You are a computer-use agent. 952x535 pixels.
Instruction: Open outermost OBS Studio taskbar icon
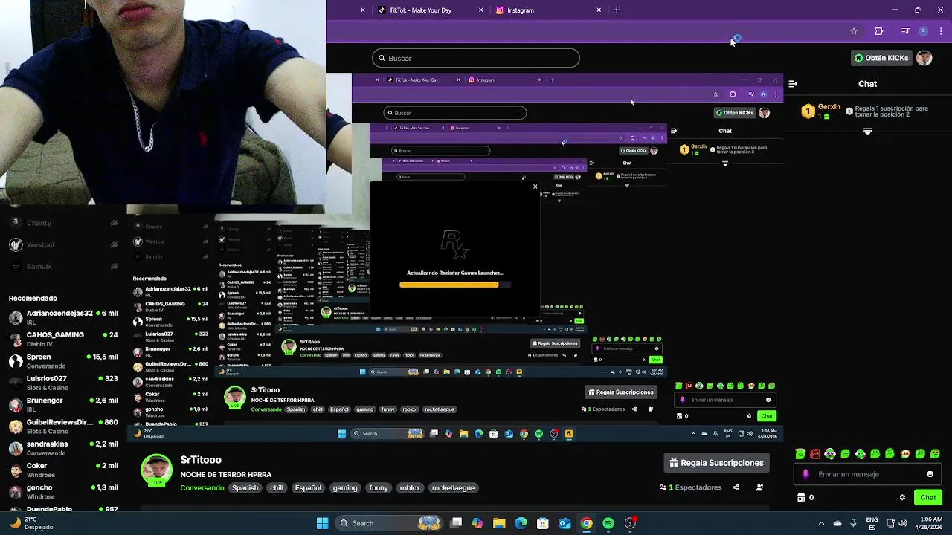point(631,523)
